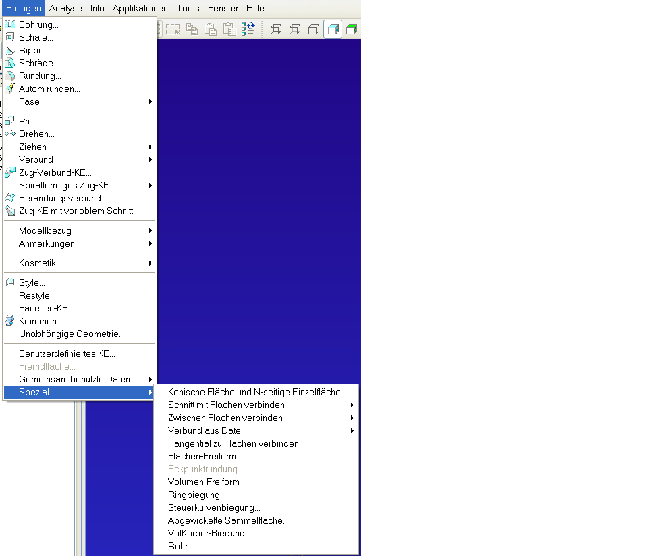Toggle shaded display mode button
Screen dimensions: 648x556
click(x=333, y=29)
